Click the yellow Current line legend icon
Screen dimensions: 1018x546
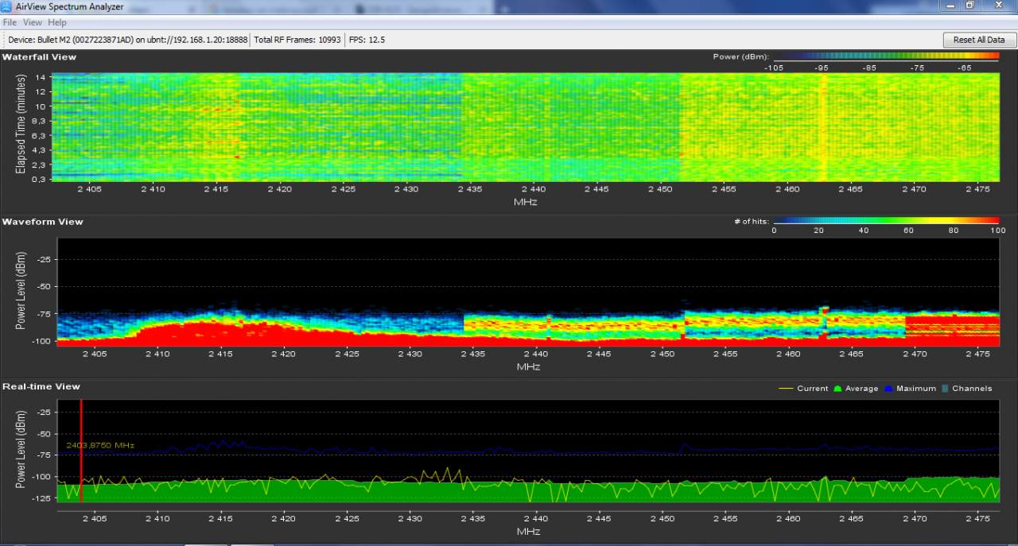(x=785, y=389)
